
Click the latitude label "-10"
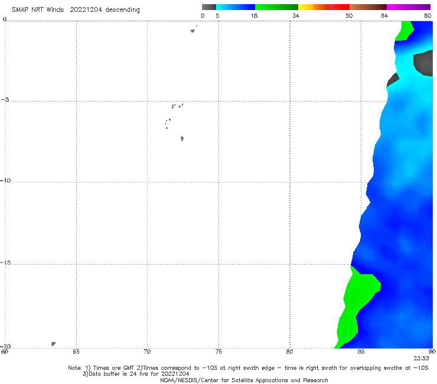pyautogui.click(x=5, y=180)
